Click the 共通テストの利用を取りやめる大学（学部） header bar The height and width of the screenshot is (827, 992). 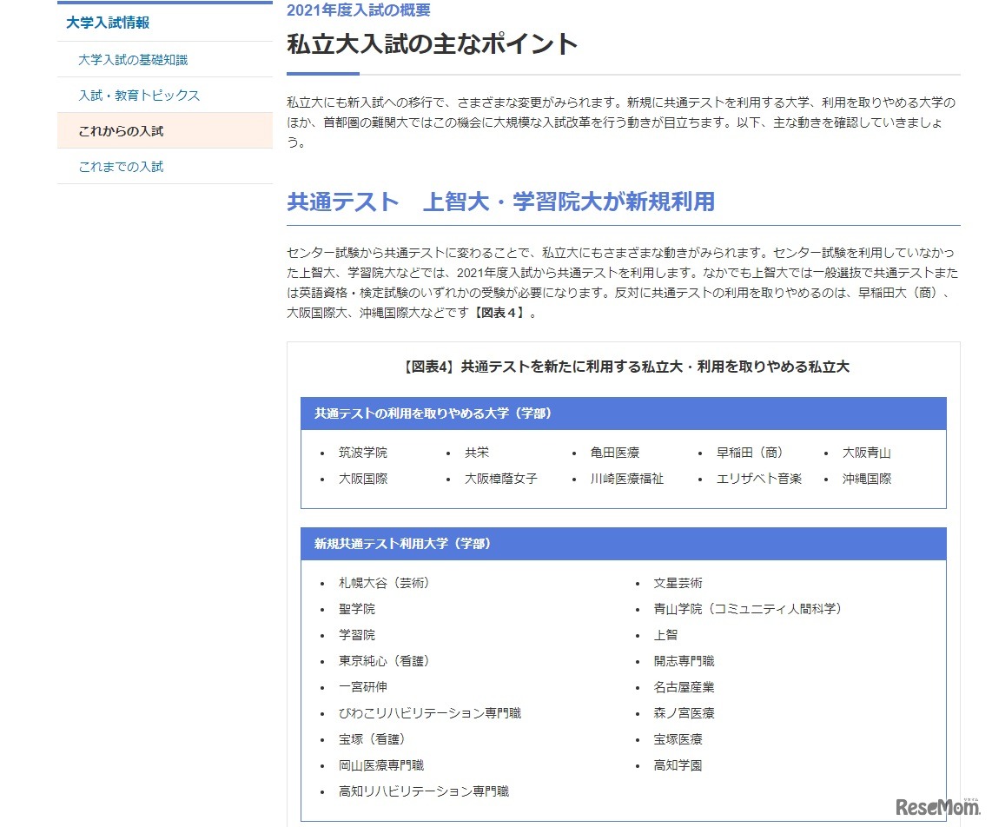(x=432, y=413)
